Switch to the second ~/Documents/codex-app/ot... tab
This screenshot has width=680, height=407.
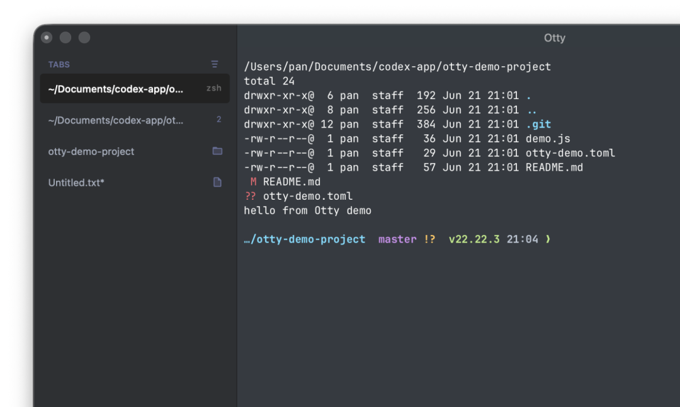135,120
